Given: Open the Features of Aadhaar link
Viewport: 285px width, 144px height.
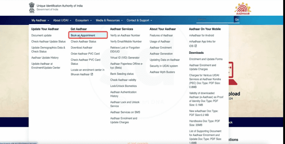Looking at the screenshot, I should pos(161,35).
